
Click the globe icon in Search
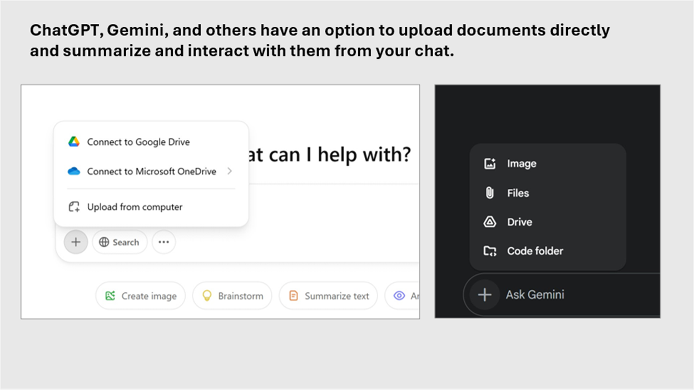pos(104,242)
